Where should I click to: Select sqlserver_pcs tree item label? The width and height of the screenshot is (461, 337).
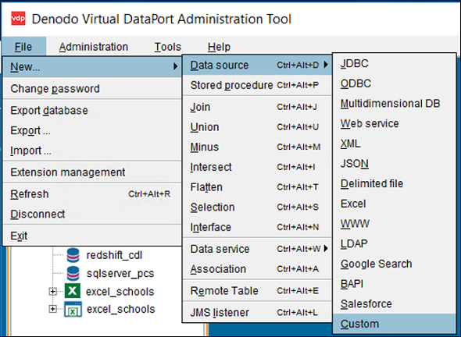[x=120, y=273]
